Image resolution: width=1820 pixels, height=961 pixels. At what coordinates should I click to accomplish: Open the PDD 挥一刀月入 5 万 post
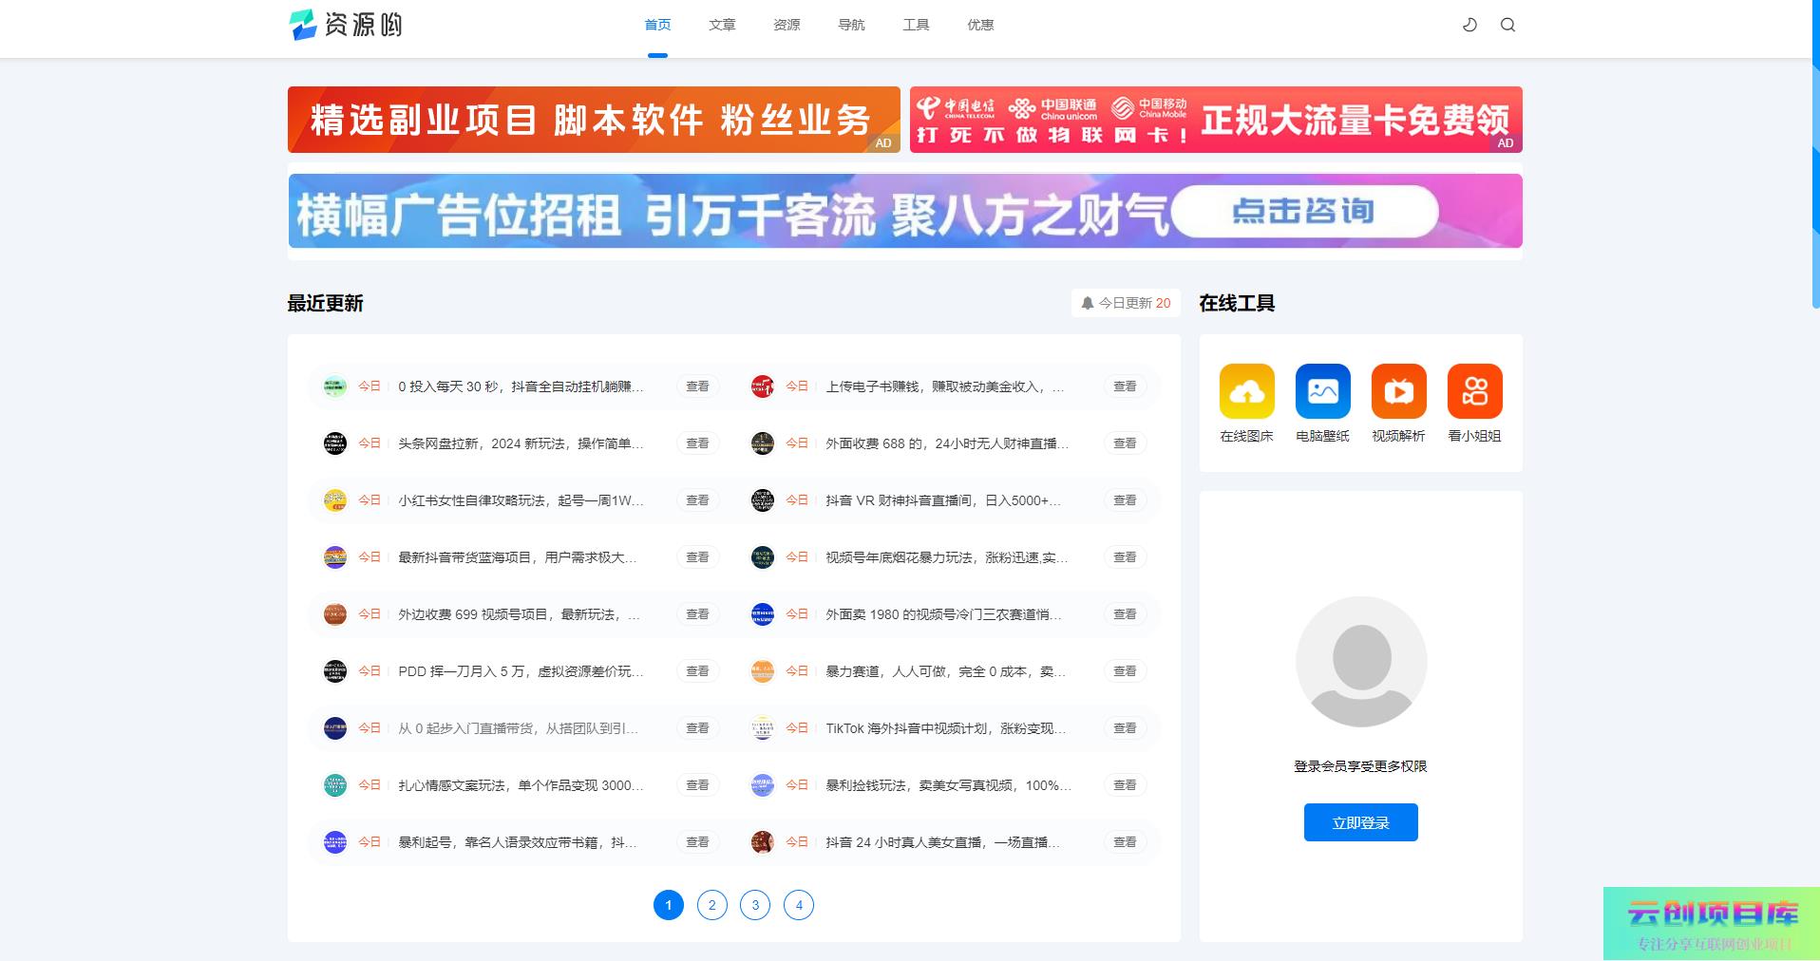521,671
